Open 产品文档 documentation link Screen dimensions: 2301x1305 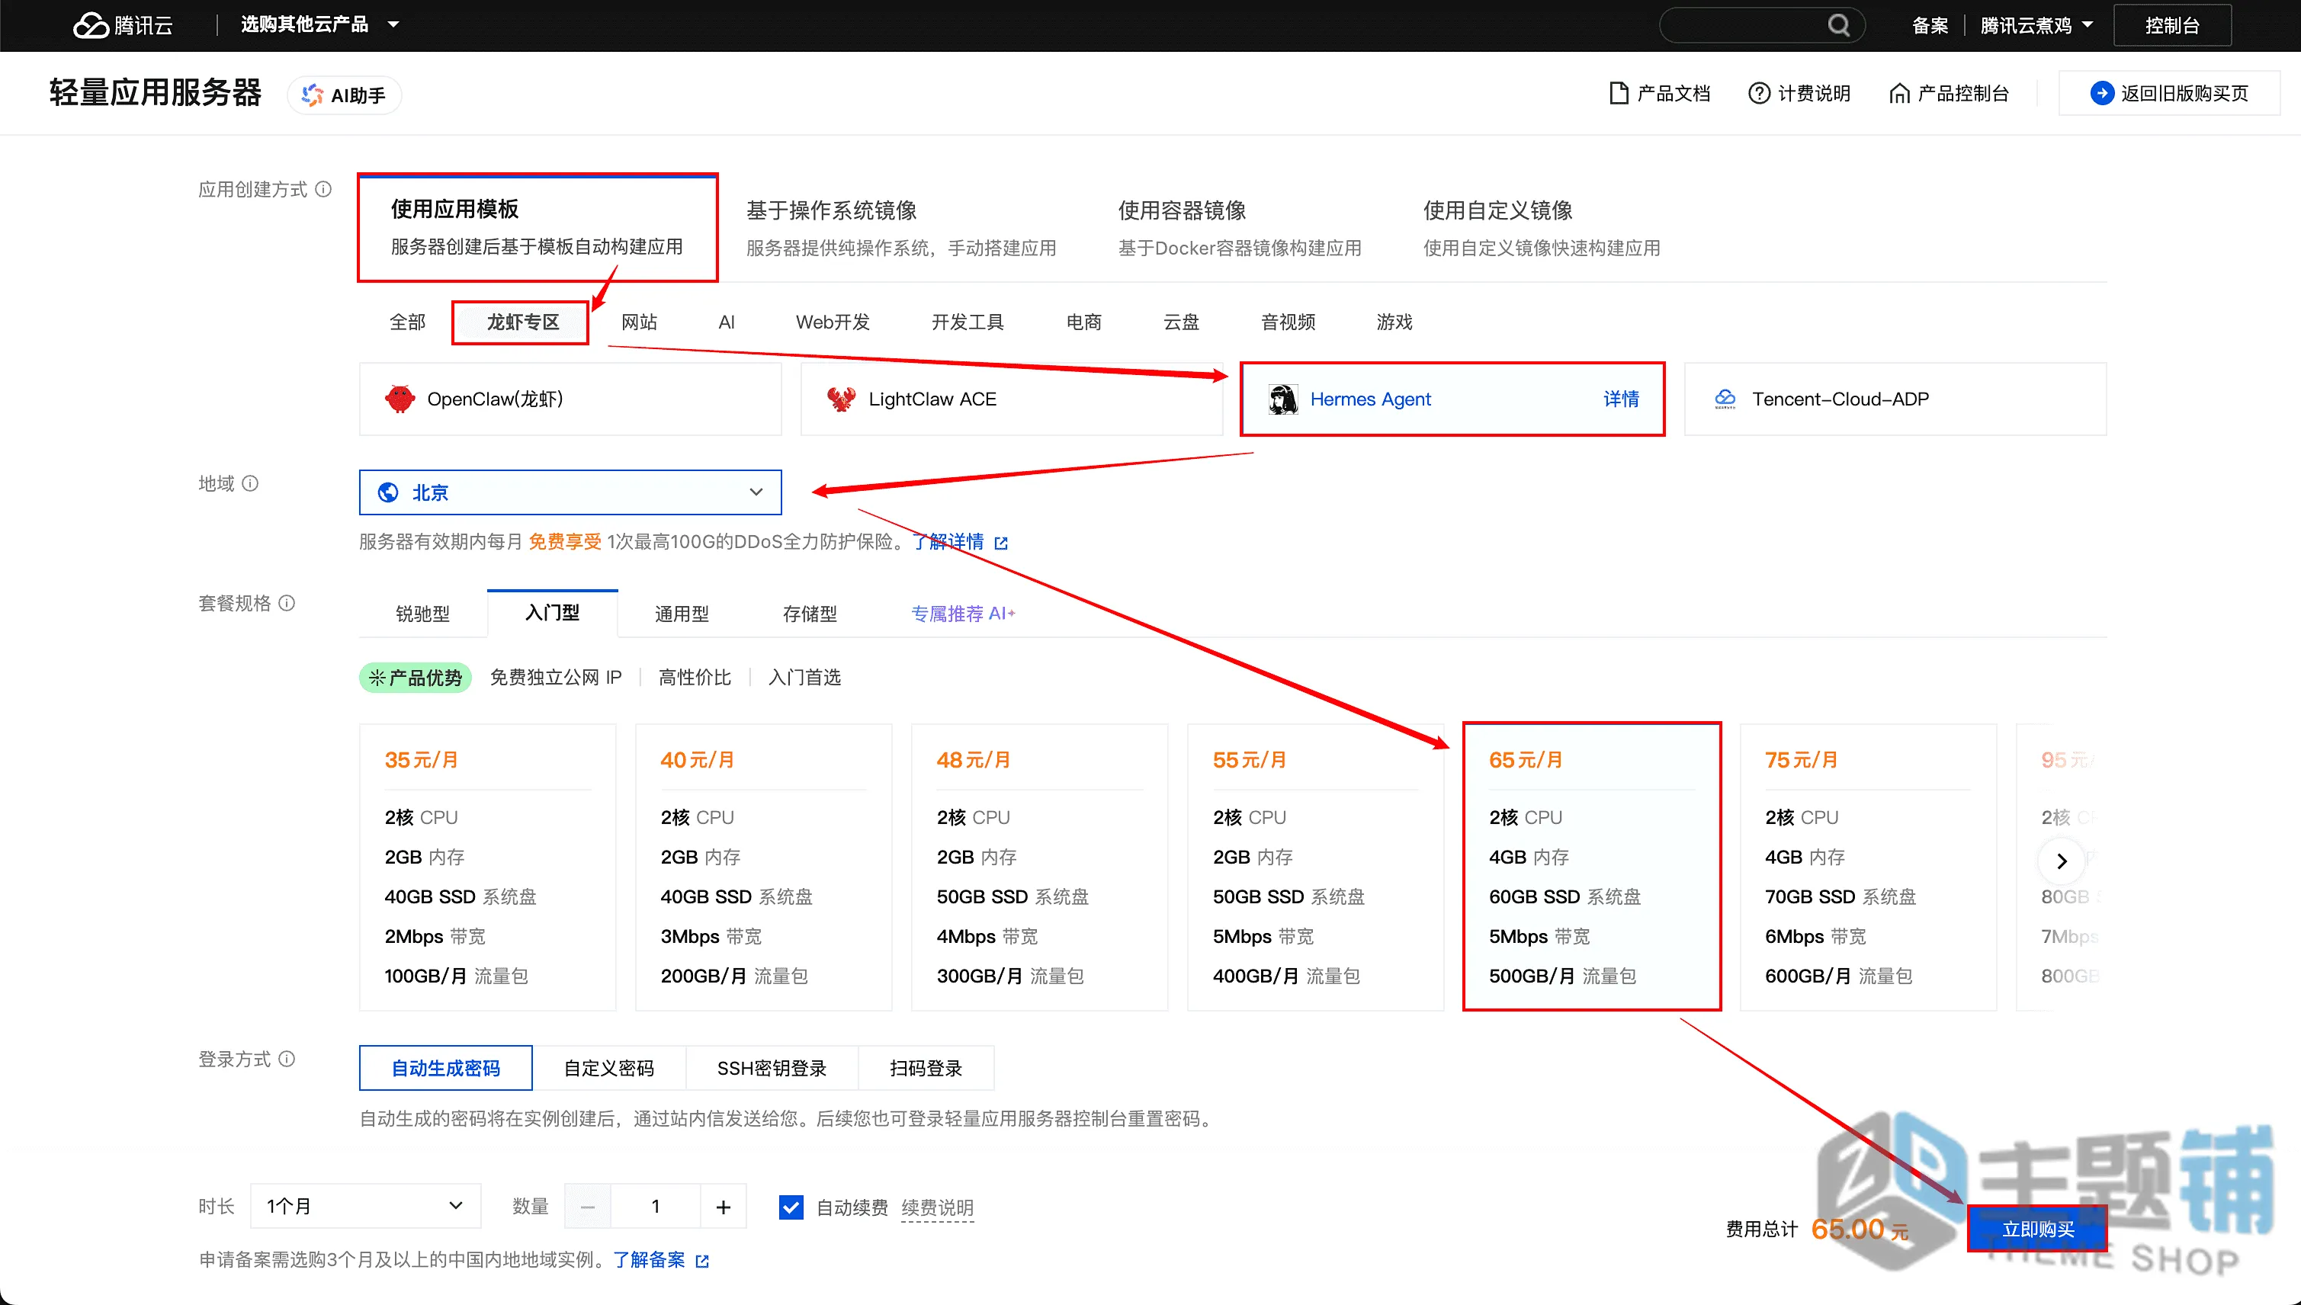pyautogui.click(x=1660, y=93)
